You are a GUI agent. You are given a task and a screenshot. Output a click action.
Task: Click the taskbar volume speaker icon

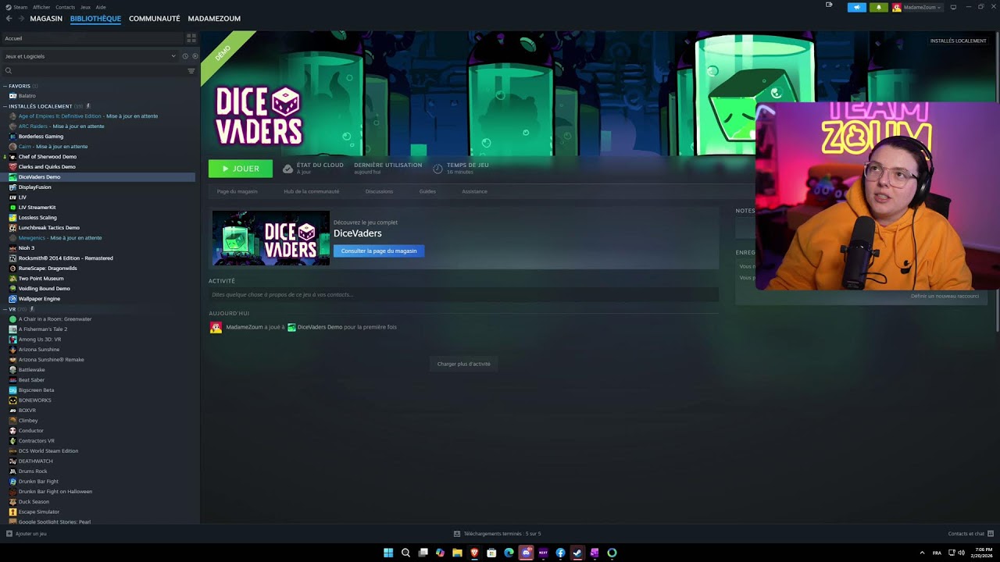coord(961,553)
